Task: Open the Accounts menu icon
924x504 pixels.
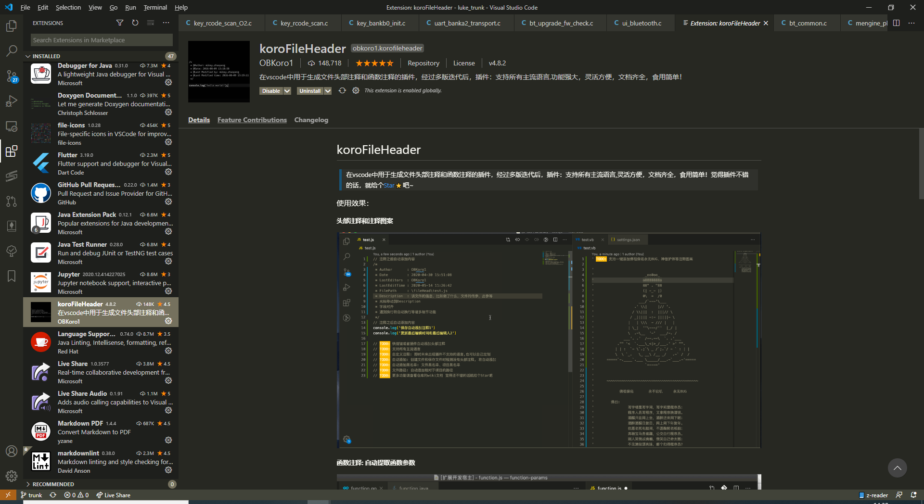Action: 12,451
